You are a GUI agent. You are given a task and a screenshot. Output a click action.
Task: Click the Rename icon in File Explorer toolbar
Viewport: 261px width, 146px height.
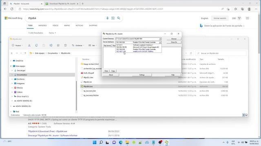(51, 45)
